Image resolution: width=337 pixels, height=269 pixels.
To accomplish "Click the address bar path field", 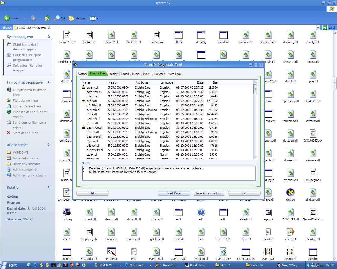I will point(165,28).
